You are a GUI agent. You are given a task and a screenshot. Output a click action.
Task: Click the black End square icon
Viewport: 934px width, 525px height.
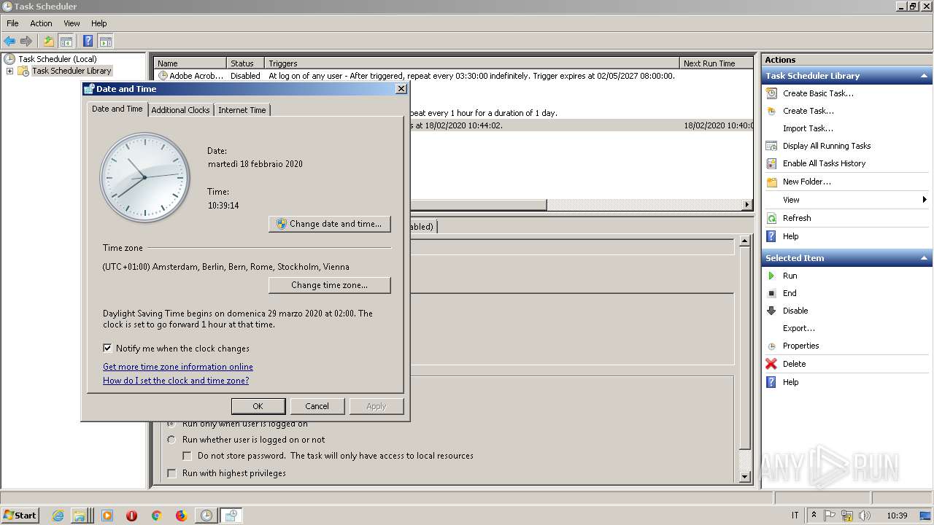point(771,293)
